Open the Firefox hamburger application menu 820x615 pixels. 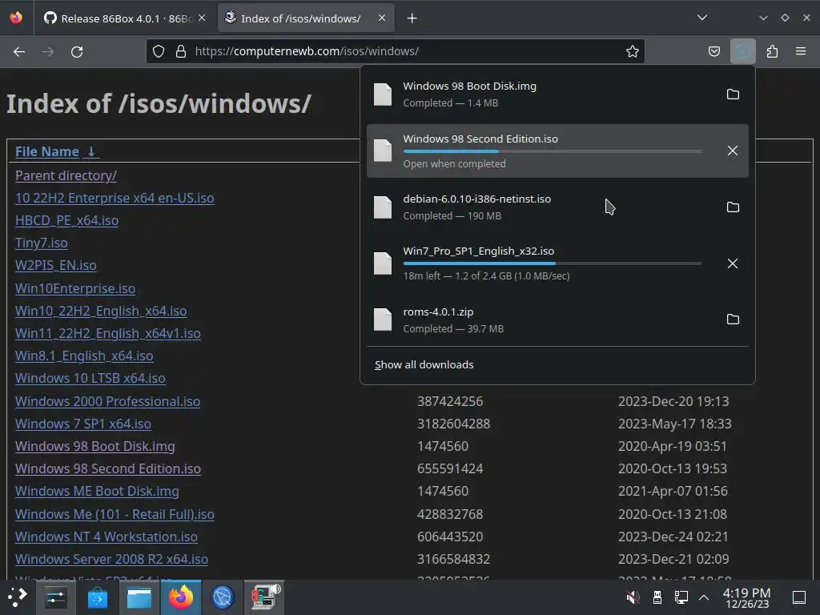tap(801, 51)
